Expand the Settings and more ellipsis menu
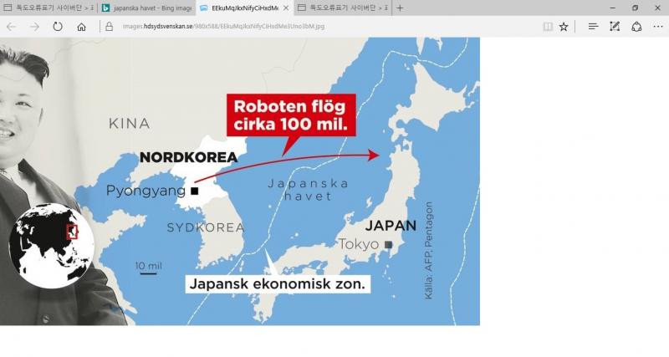The image size is (669, 357). [x=658, y=27]
